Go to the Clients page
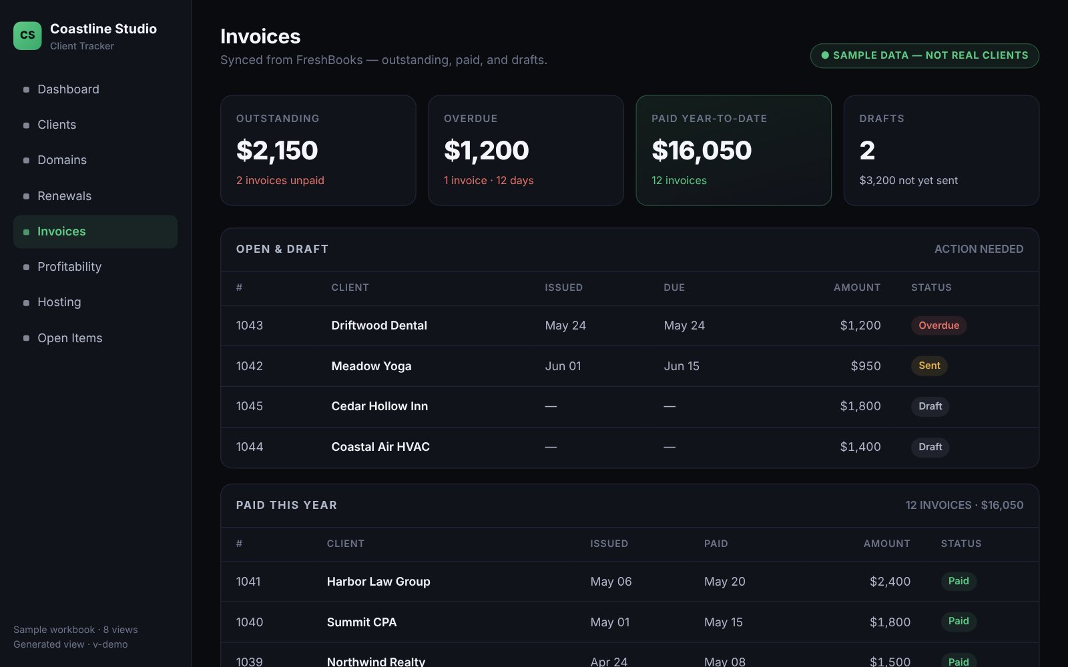 click(x=95, y=125)
